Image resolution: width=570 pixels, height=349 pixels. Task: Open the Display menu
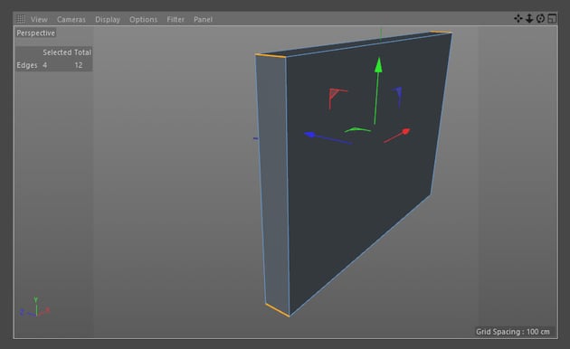tap(108, 19)
